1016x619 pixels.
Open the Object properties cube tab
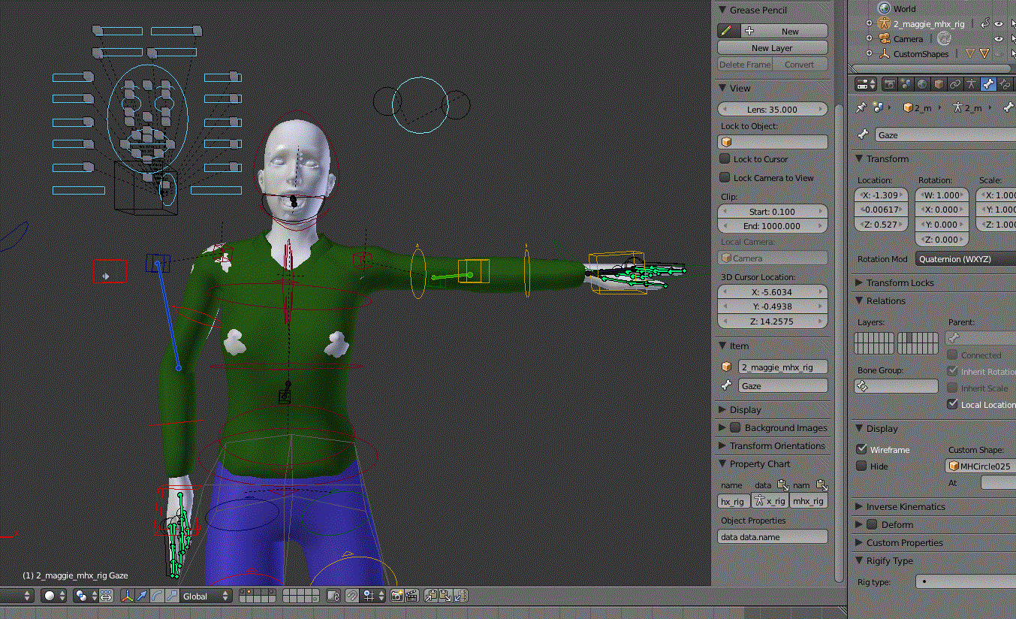click(x=939, y=84)
